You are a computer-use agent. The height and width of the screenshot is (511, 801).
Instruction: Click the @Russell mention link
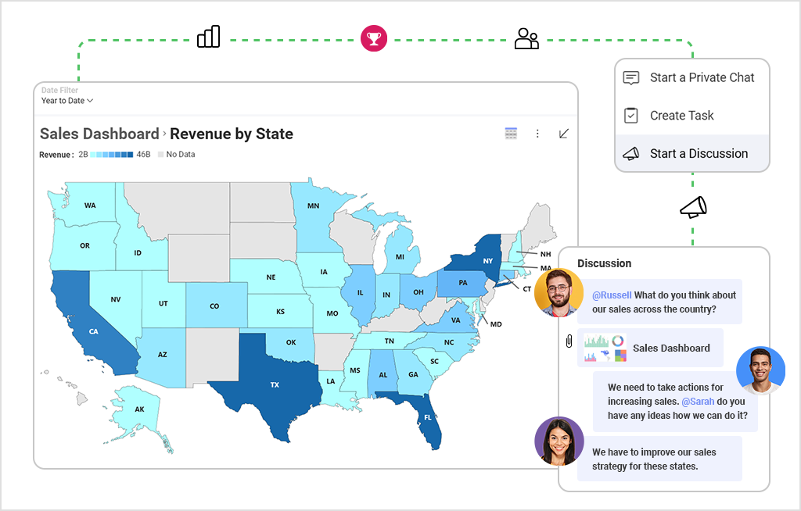(x=611, y=295)
